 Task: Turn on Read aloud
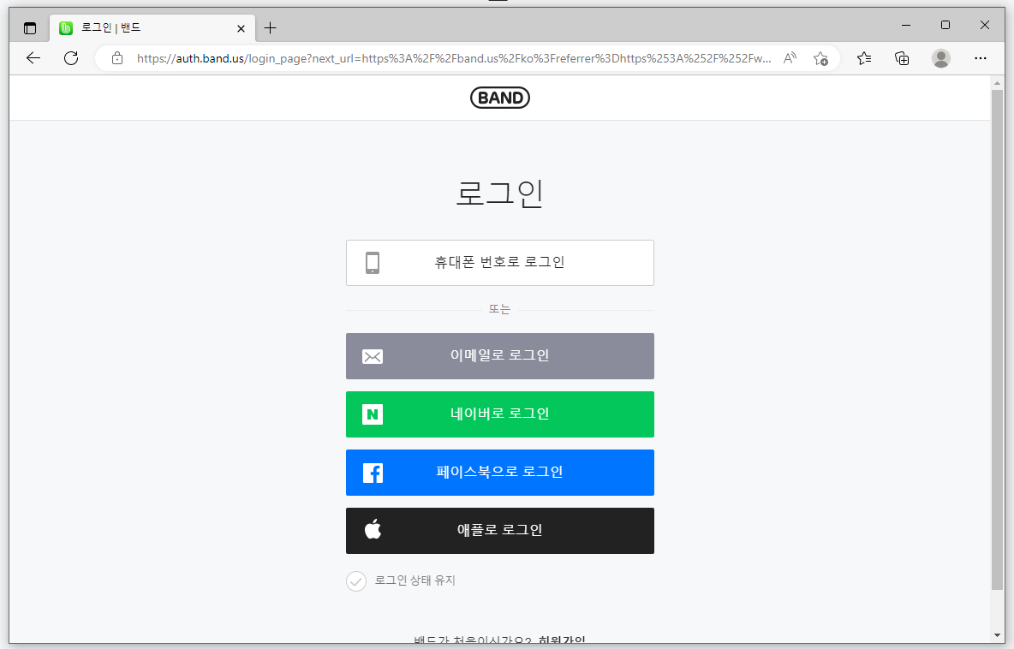click(x=790, y=58)
